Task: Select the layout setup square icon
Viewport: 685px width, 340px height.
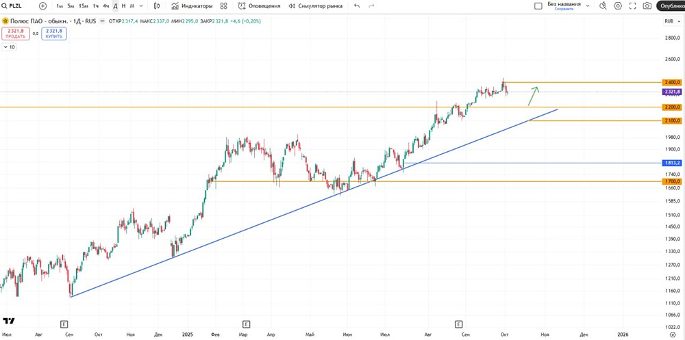Action: (538, 5)
